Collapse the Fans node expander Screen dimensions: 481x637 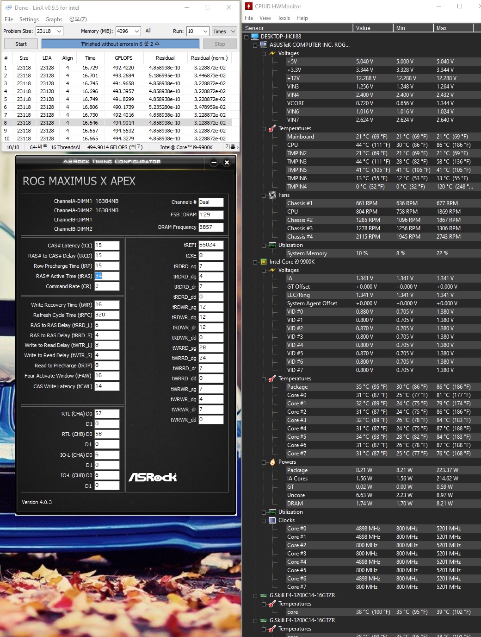click(x=264, y=195)
